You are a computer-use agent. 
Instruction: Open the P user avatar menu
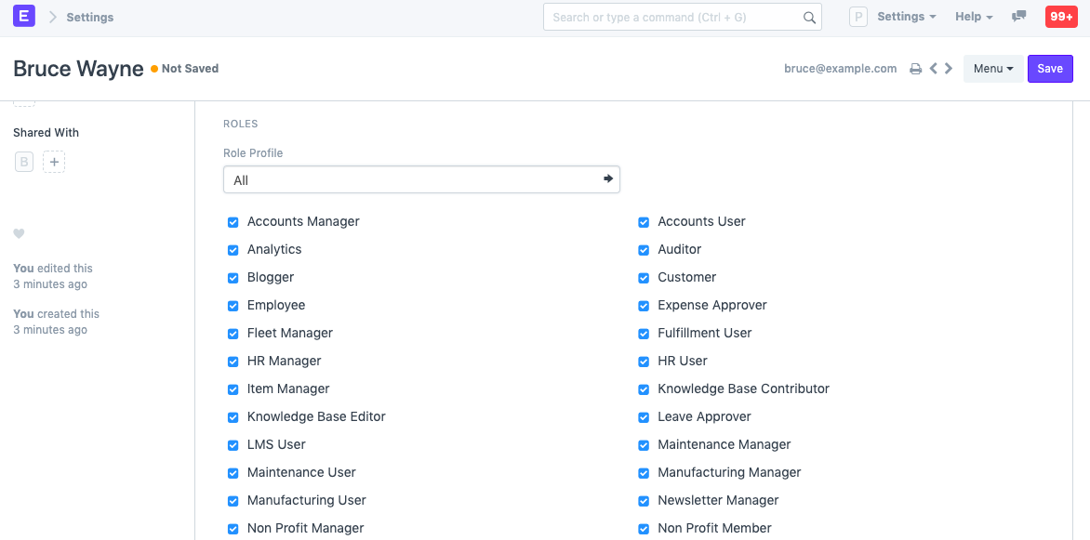click(857, 16)
